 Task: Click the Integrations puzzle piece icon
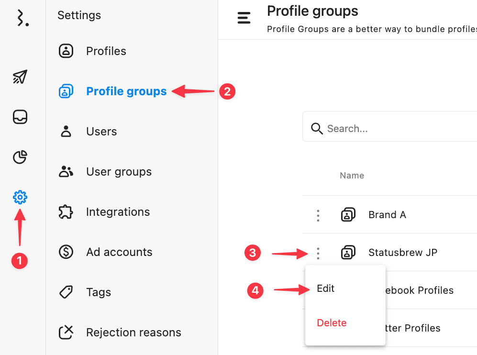coord(66,212)
